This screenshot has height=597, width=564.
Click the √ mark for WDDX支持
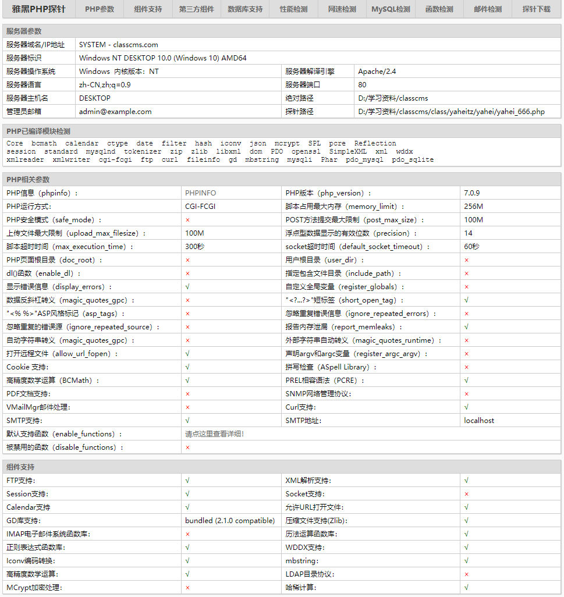[467, 548]
